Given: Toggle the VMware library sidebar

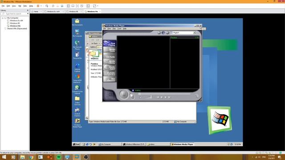Looking at the screenshot, I should tap(68, 6).
